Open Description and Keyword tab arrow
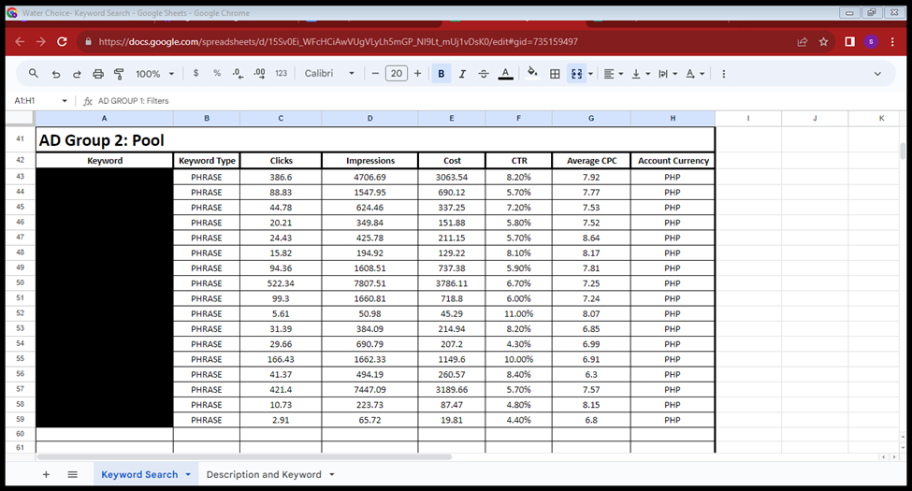The width and height of the screenshot is (912, 491). tap(331, 475)
